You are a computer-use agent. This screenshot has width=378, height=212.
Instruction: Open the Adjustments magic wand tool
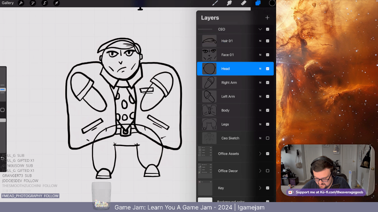(33, 3)
